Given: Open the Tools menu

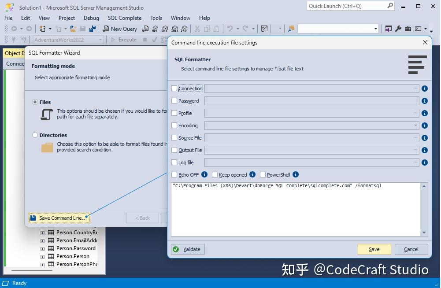Looking at the screenshot, I should pyautogui.click(x=156, y=18).
